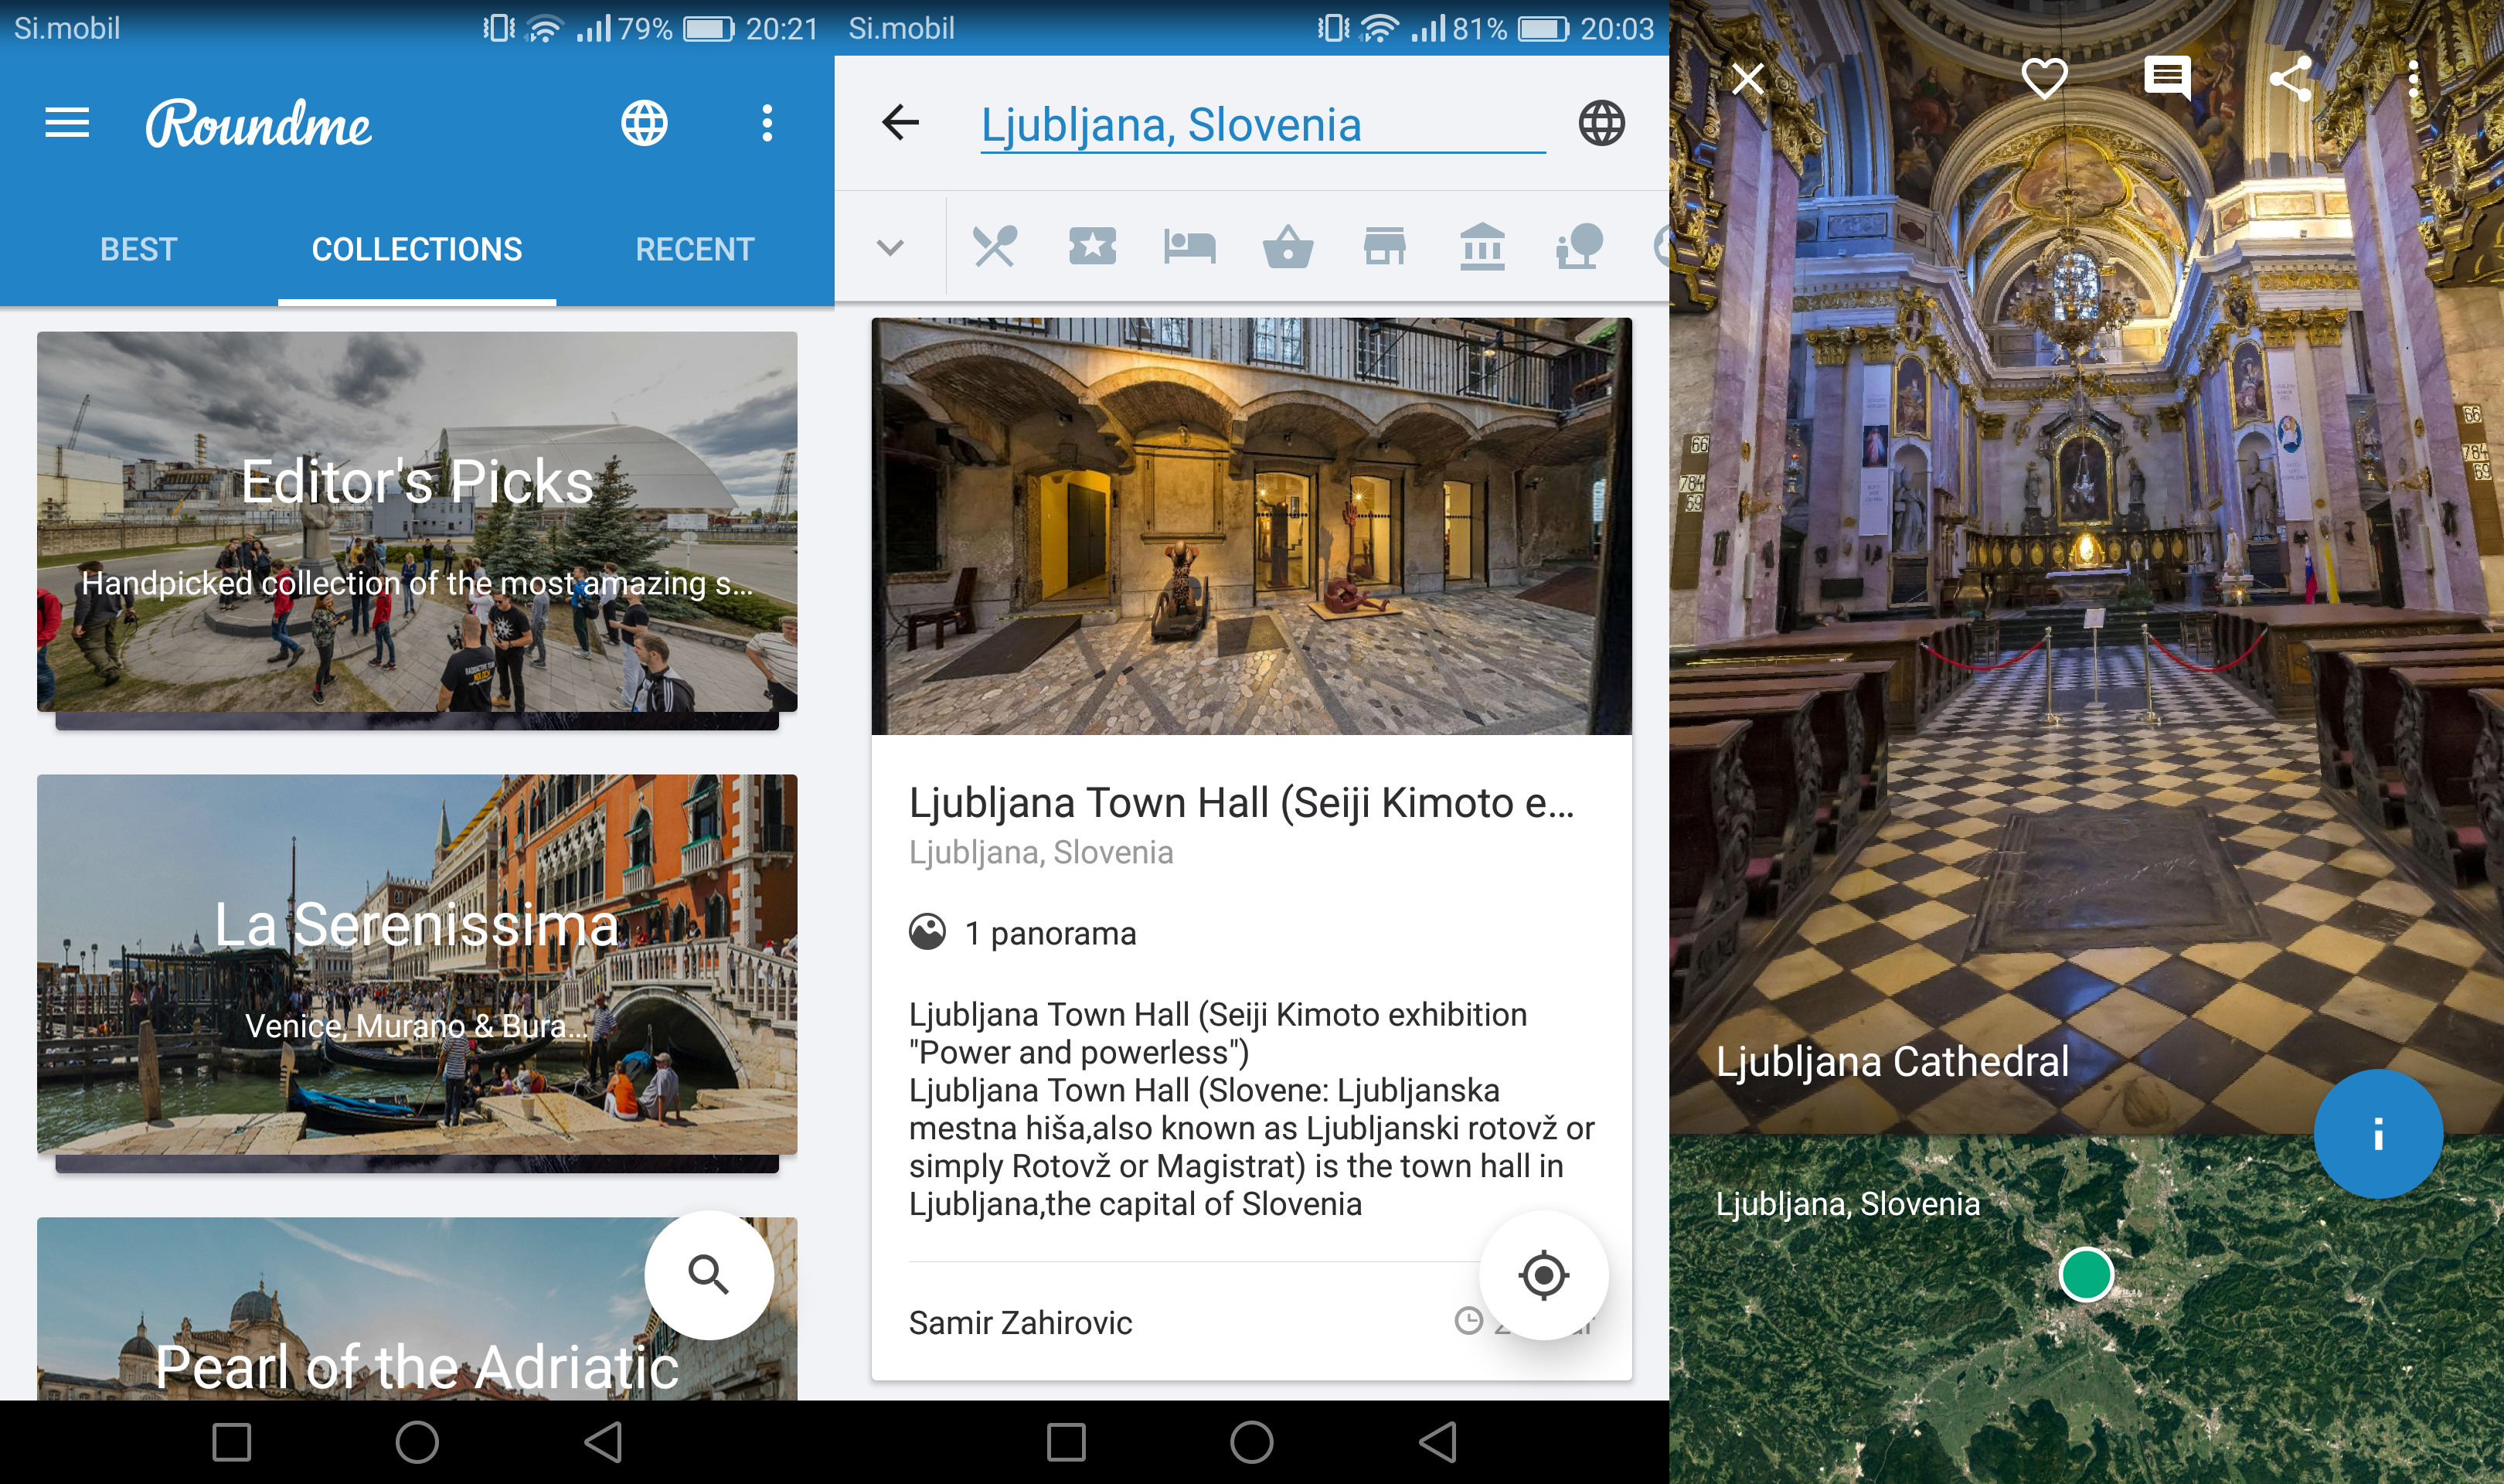Tap the Android home button on left screen
The height and width of the screenshot is (1484, 2504).
(417, 1442)
